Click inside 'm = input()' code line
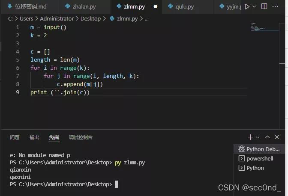This screenshot has height=196, width=288. 48,27
